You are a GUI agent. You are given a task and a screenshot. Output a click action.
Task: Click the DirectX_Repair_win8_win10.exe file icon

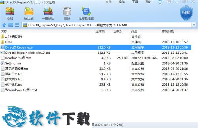point(2,53)
